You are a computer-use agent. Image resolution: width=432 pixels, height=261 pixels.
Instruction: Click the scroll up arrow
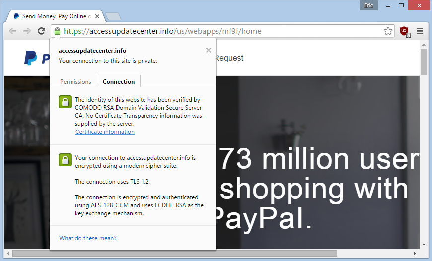coord(424,45)
